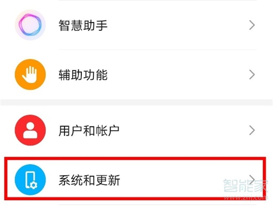Expand 智慧助手 via its right chevron
Screen dimensions: 273x206
pyautogui.click(x=252, y=25)
